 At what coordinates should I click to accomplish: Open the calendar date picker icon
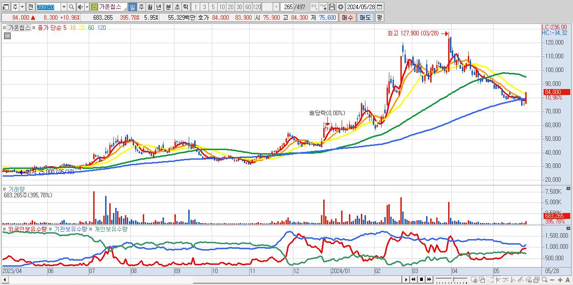pos(379,7)
